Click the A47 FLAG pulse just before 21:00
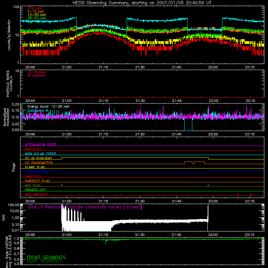 point(62,186)
